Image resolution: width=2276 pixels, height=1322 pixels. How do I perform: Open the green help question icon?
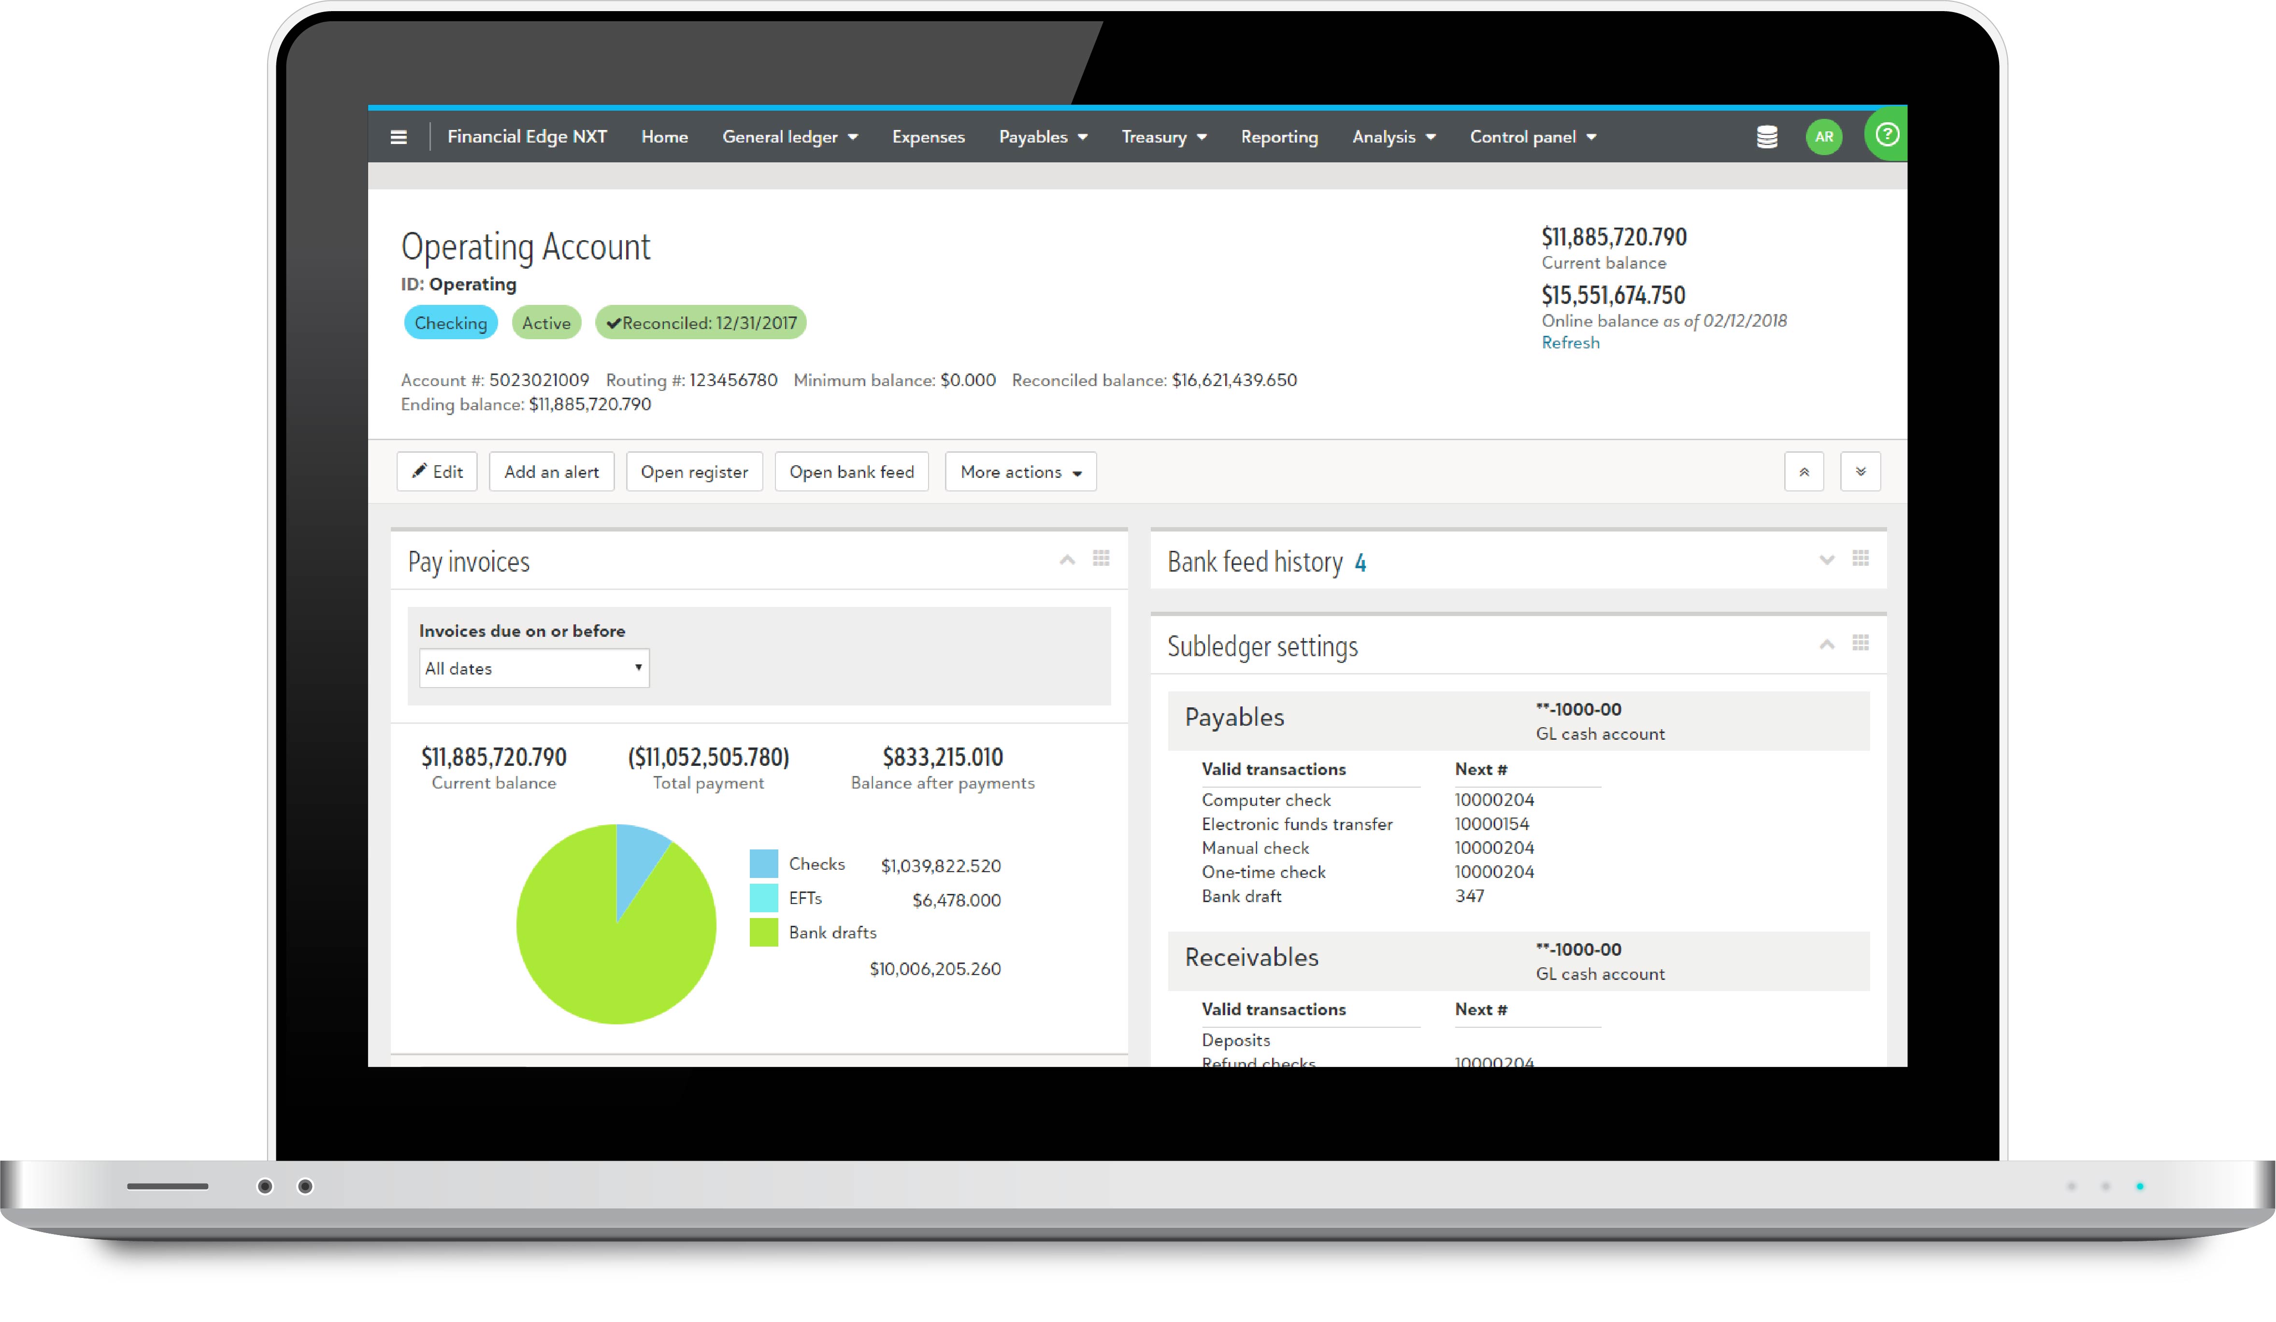1887,134
